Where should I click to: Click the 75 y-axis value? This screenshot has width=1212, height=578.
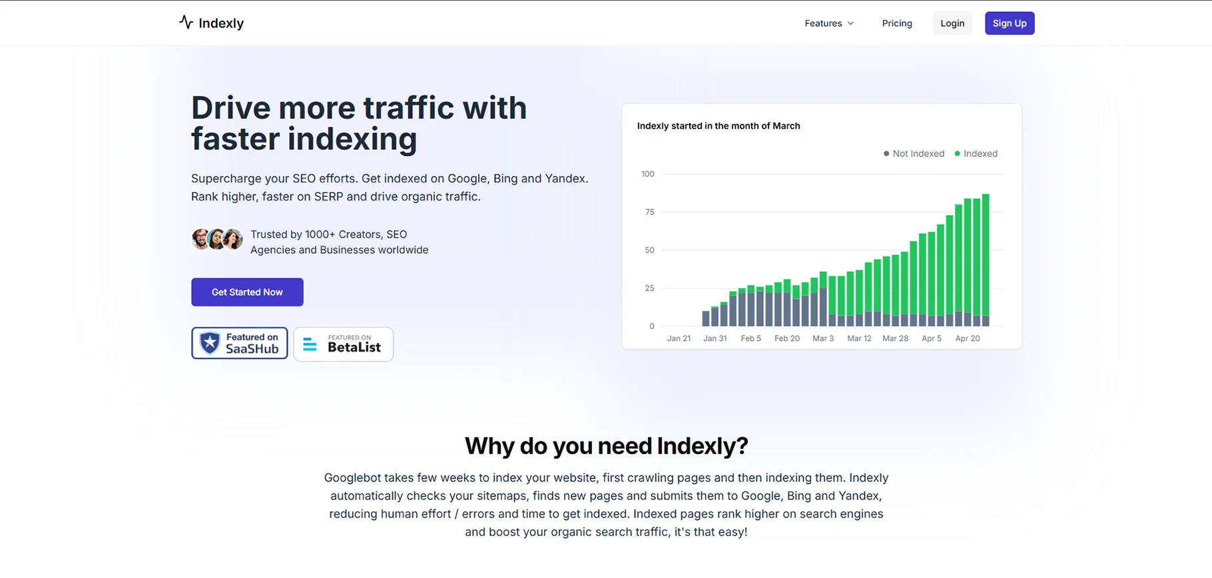649,212
